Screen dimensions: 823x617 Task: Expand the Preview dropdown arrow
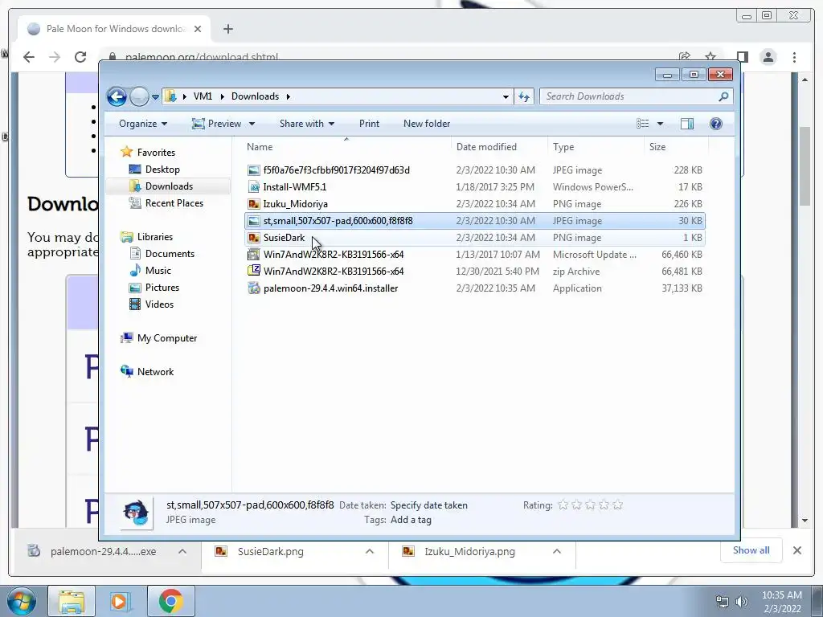click(x=252, y=124)
